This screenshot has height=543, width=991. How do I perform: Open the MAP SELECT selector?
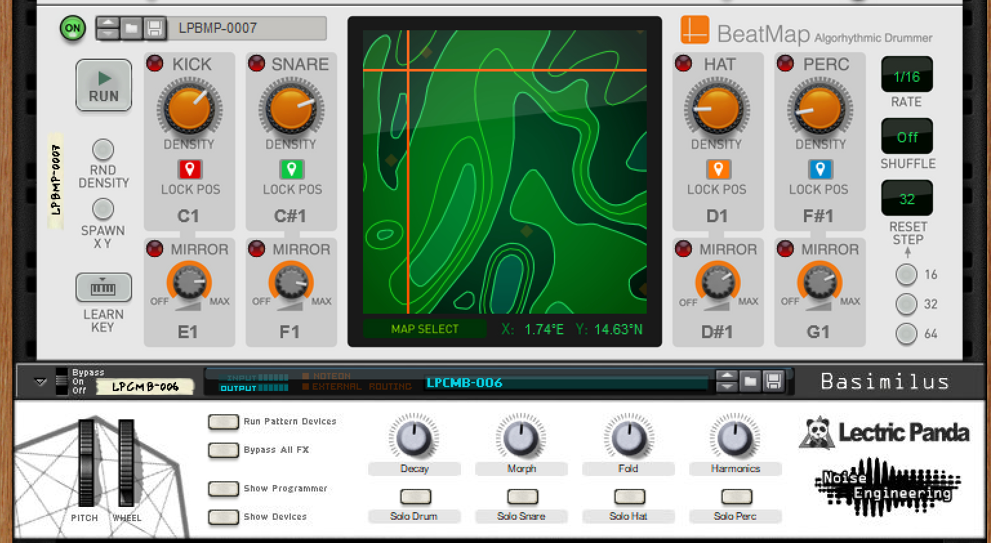(425, 329)
